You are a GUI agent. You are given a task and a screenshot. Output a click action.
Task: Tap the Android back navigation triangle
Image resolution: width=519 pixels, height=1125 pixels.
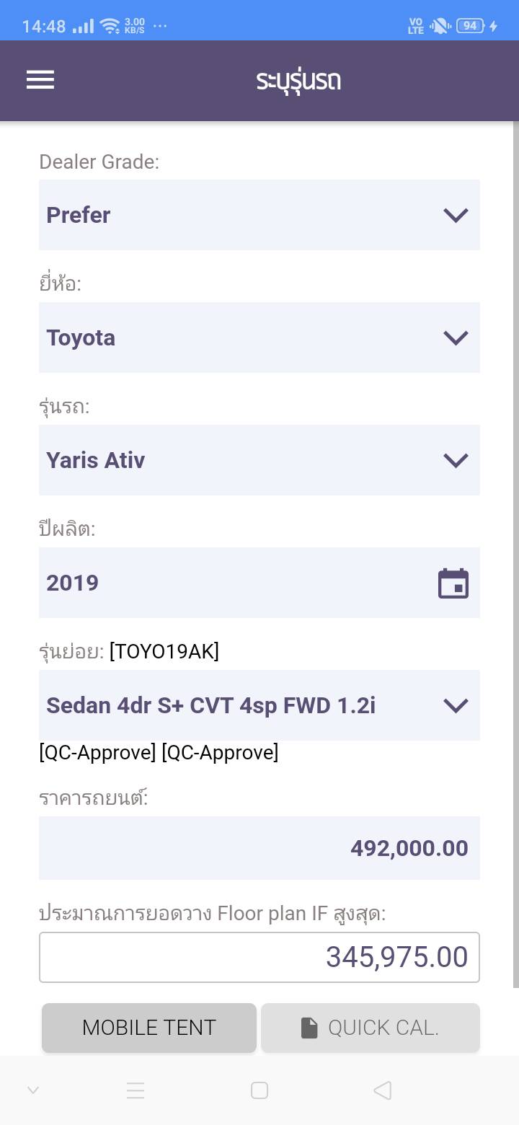point(383,1090)
